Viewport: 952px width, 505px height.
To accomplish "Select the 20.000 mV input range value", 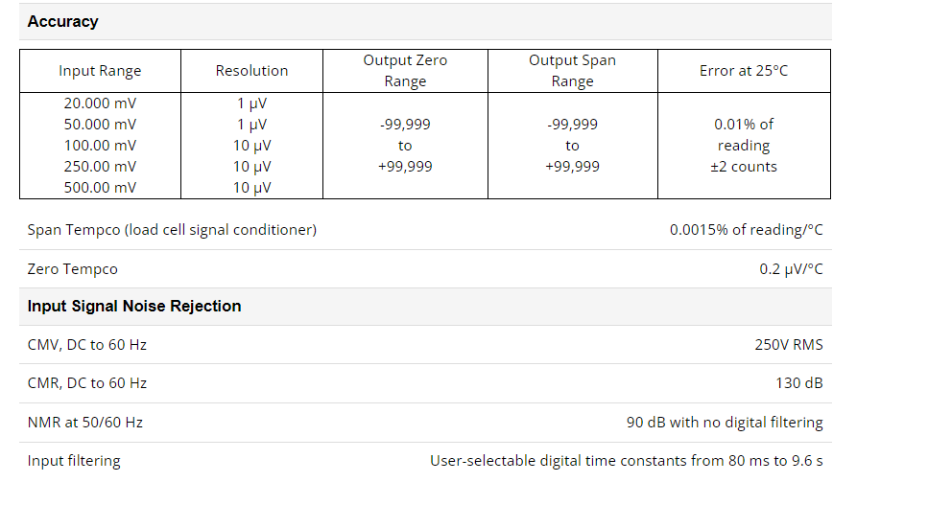I will click(x=100, y=103).
